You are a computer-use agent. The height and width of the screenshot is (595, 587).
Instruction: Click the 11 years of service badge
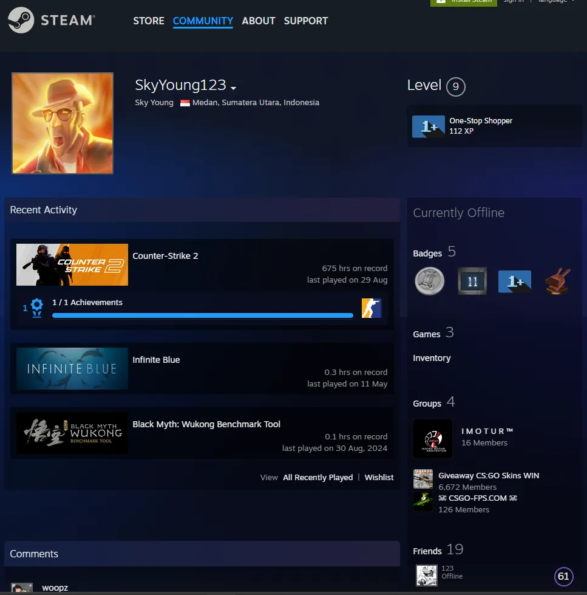[x=472, y=281]
